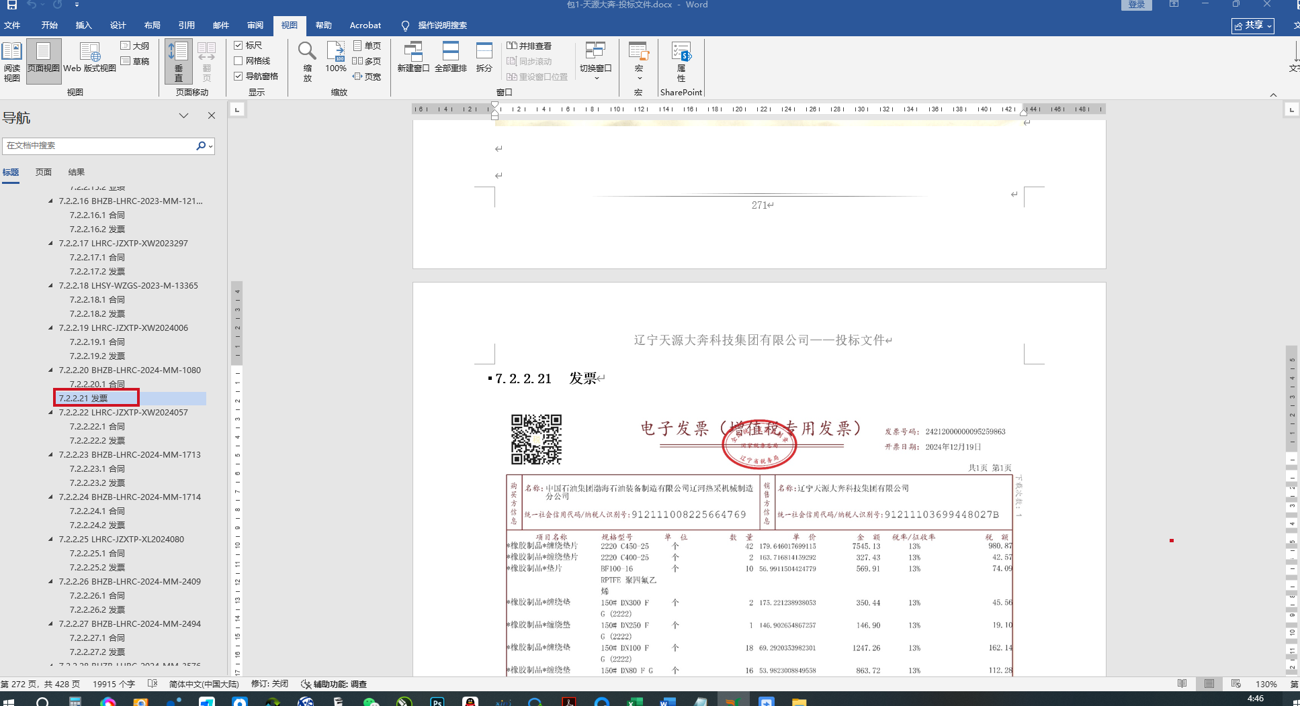Collapse heading 7.2.2.19 LHRC-JZXTP-XW2024006
The image size is (1300, 706).
(x=51, y=327)
